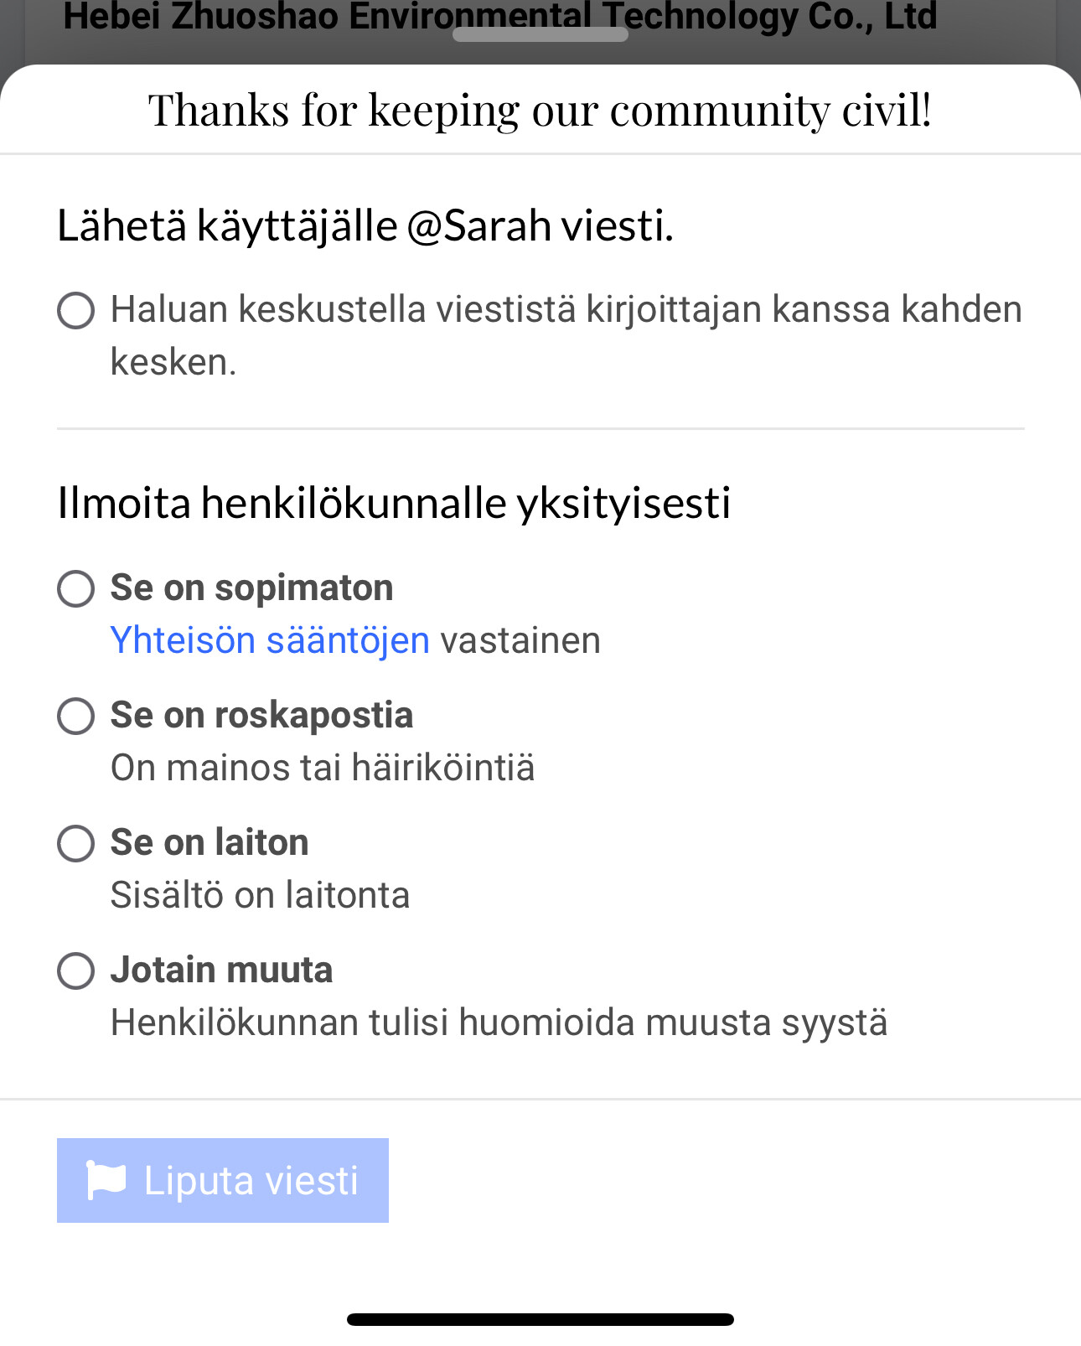Mark the "Jotain muuta" radio button

[x=75, y=971]
